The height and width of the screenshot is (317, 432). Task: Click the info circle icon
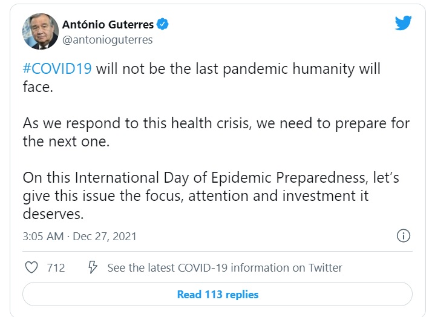coord(404,236)
